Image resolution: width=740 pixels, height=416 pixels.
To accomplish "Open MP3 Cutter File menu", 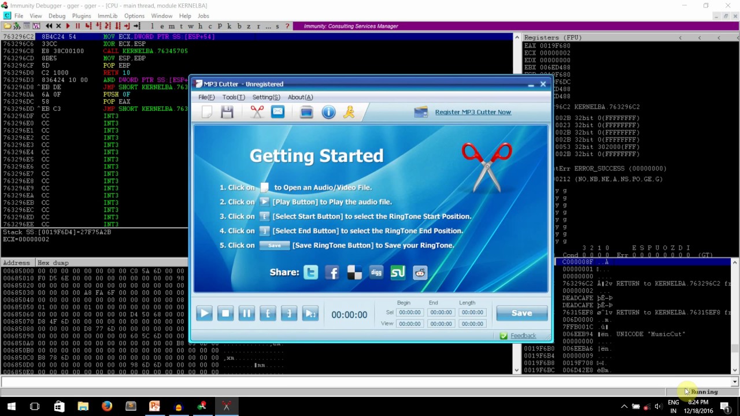I will [x=206, y=97].
